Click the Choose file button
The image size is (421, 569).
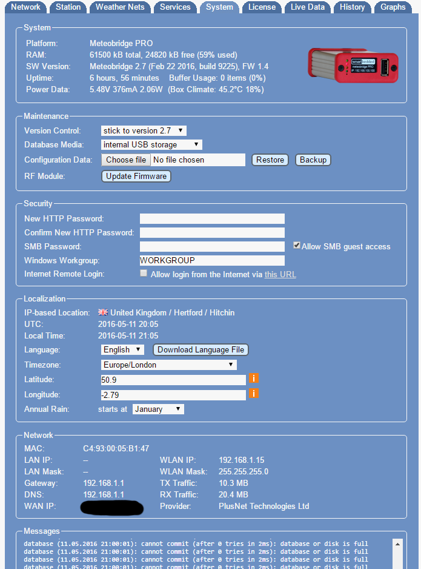(x=126, y=160)
